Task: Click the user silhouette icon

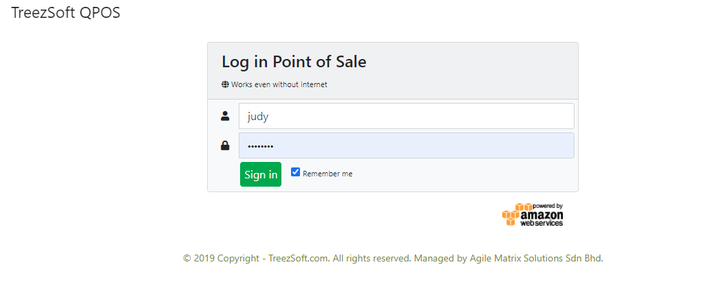Action: tap(225, 116)
